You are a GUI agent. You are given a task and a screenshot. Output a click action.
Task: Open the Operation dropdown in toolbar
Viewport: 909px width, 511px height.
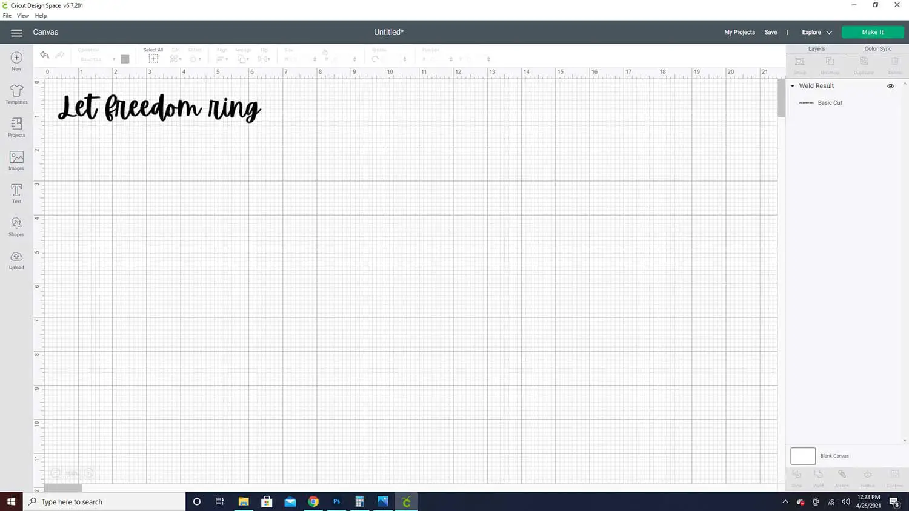(x=97, y=59)
